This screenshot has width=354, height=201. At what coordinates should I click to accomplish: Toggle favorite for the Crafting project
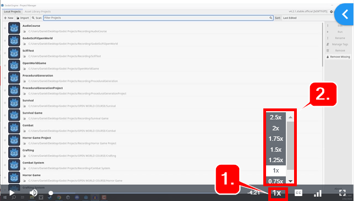click(5, 152)
